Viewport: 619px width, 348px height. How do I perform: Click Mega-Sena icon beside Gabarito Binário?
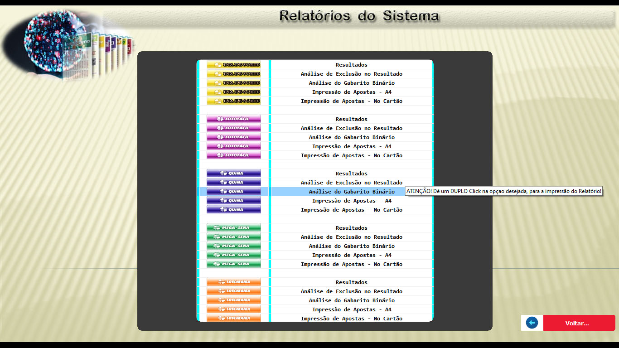(234, 246)
